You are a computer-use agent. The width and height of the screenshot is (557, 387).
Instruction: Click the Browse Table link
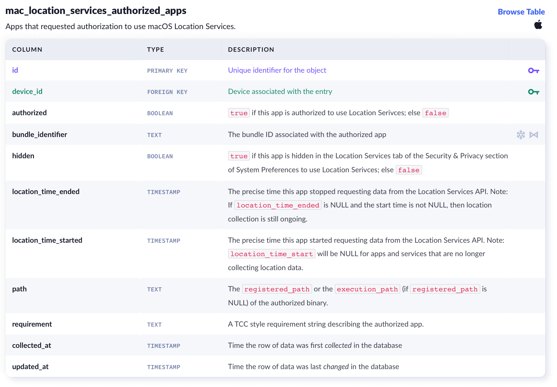(521, 12)
